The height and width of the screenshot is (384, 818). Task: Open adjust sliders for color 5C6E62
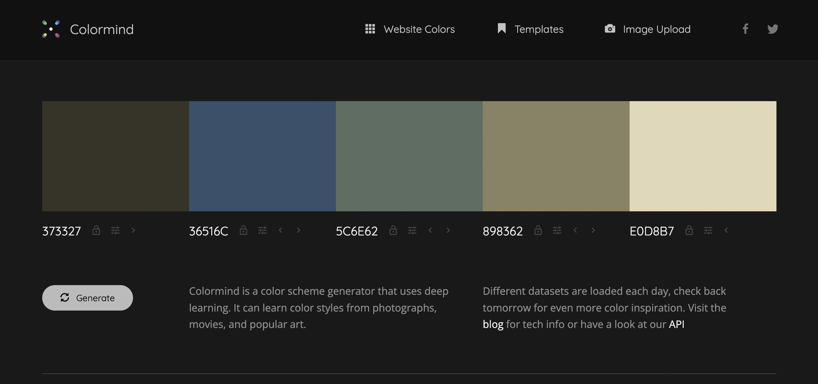point(412,230)
